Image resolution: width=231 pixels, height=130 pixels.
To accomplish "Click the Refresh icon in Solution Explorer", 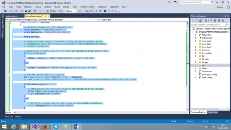I will click(215, 20).
